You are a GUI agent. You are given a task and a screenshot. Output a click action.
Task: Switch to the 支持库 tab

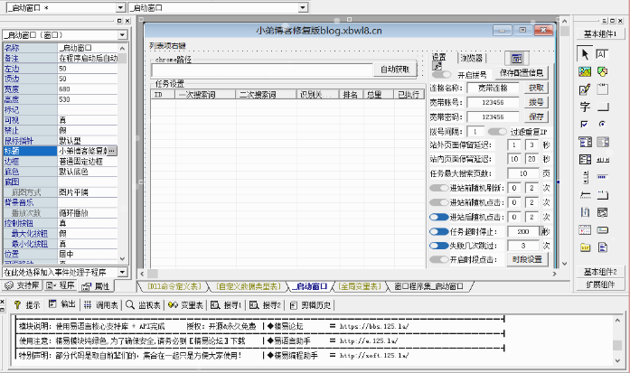pyautogui.click(x=23, y=285)
